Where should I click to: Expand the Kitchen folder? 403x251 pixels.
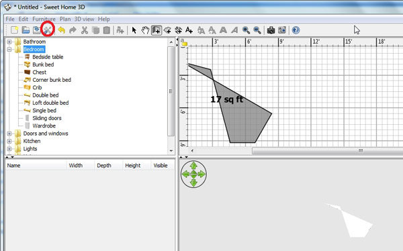[x=9, y=141]
